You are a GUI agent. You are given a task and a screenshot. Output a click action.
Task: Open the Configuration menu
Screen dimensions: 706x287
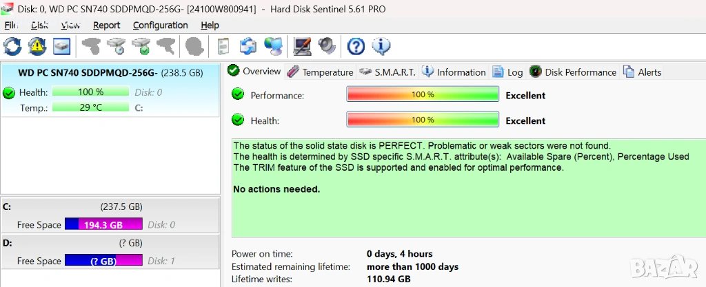[160, 25]
